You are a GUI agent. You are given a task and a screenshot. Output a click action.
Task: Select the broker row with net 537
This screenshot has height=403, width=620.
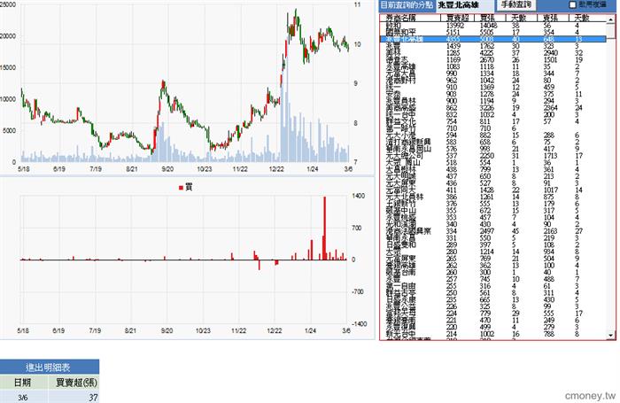click(x=493, y=156)
